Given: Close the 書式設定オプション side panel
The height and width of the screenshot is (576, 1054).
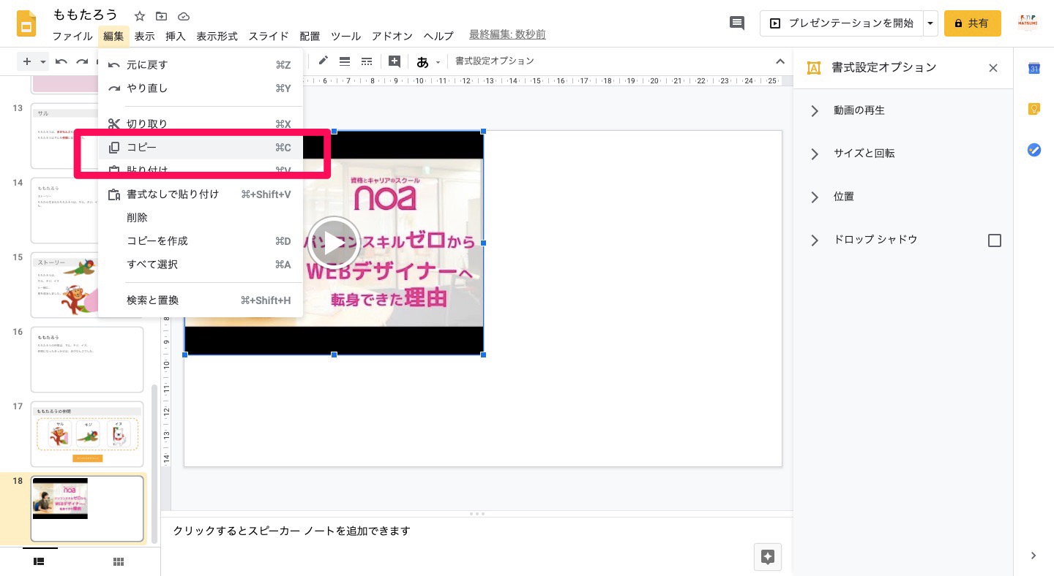Looking at the screenshot, I should [993, 68].
